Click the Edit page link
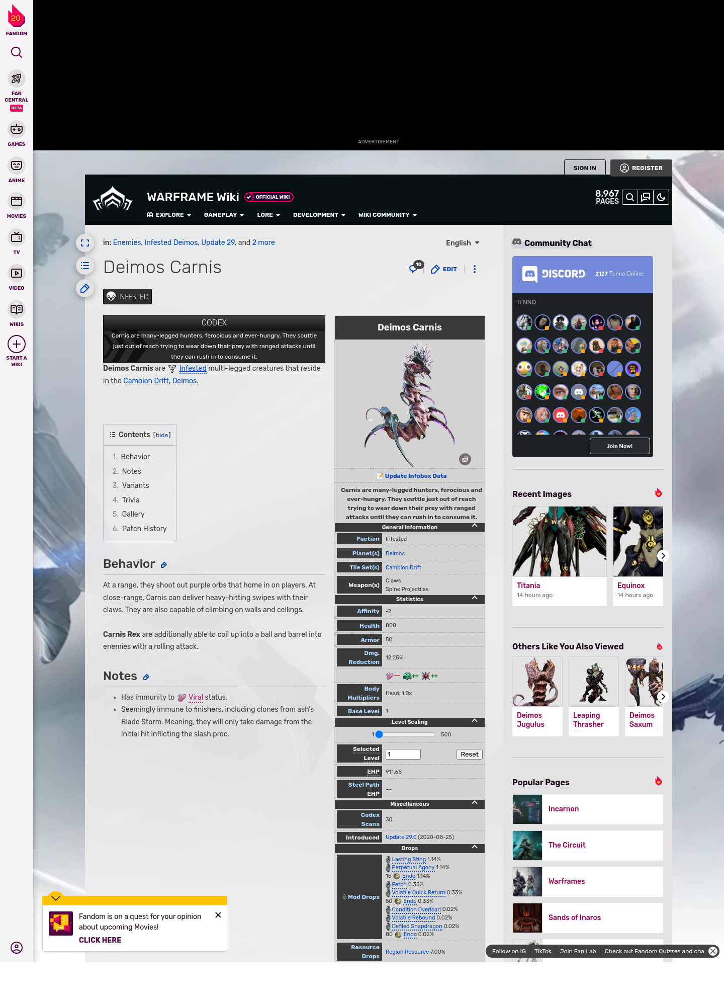 coord(444,269)
